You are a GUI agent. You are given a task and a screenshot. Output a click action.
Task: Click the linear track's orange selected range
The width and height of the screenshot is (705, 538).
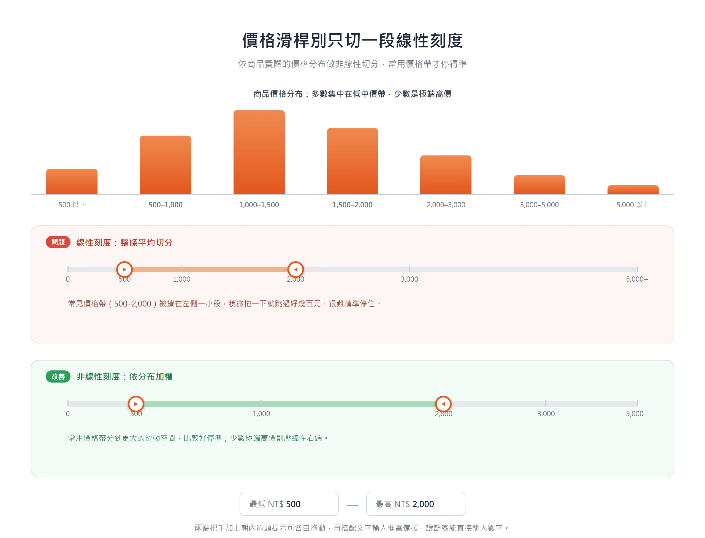pyautogui.click(x=210, y=269)
